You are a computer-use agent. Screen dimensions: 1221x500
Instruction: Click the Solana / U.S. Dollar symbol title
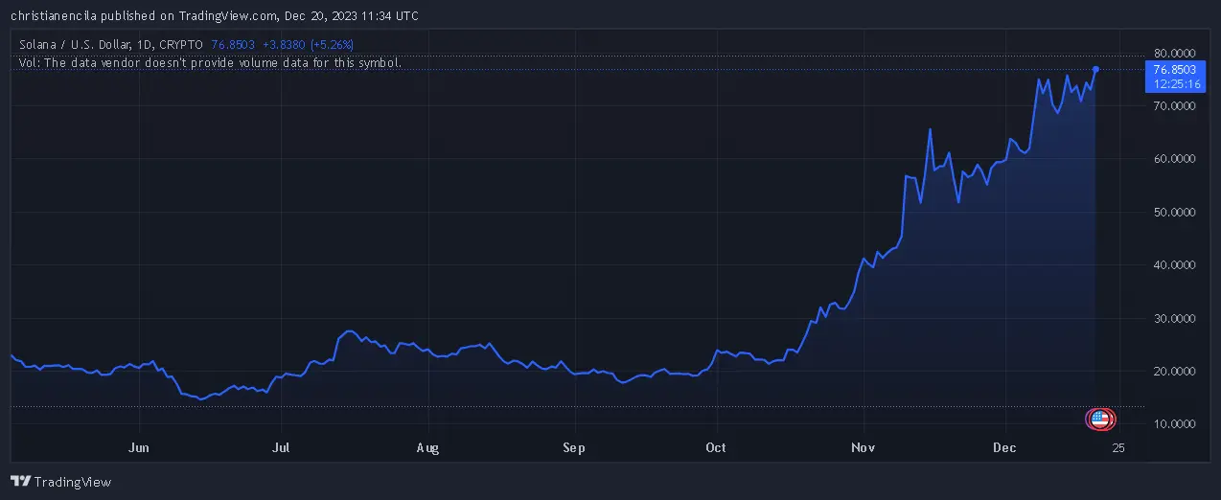point(79,44)
